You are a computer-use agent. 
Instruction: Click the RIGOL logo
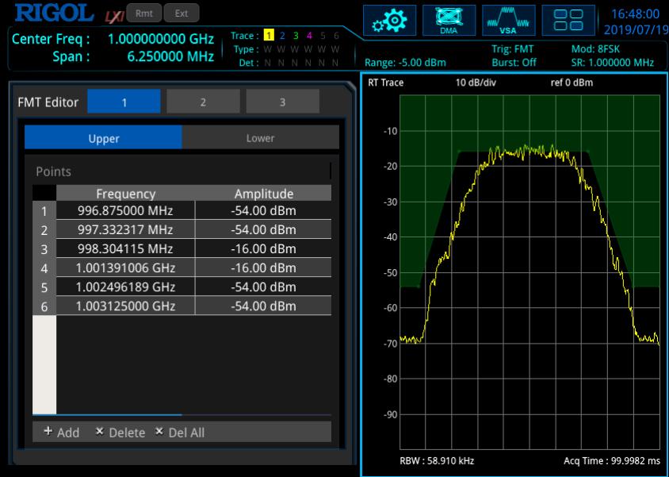click(54, 13)
